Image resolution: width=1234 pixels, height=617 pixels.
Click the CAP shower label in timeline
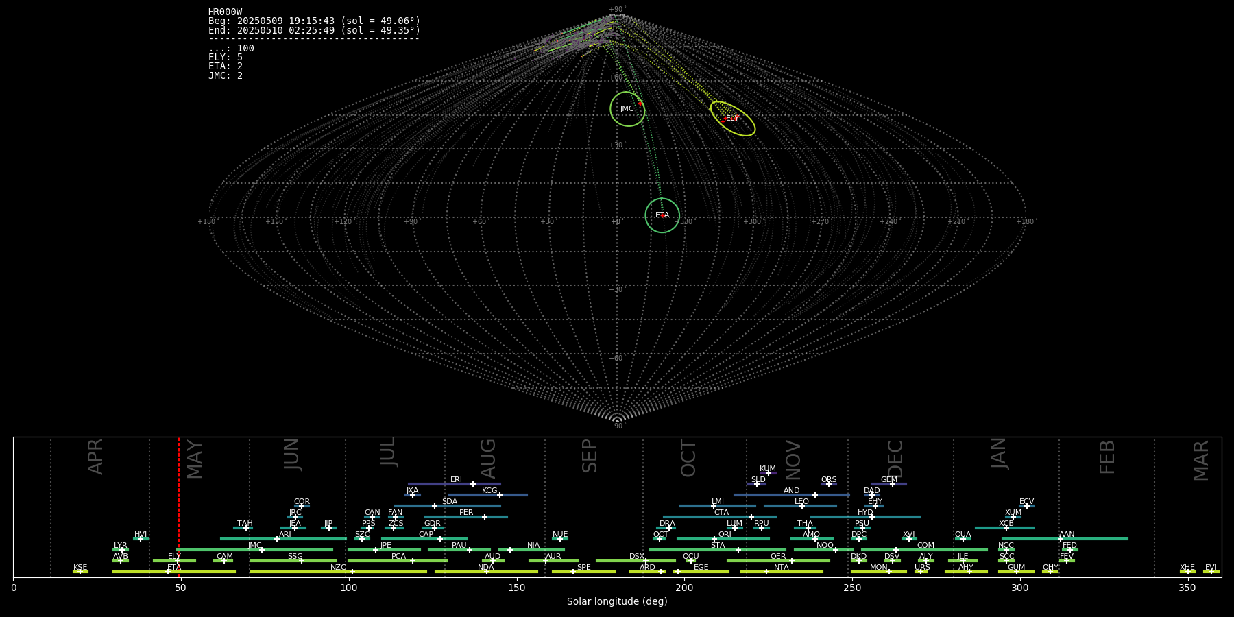point(426,535)
